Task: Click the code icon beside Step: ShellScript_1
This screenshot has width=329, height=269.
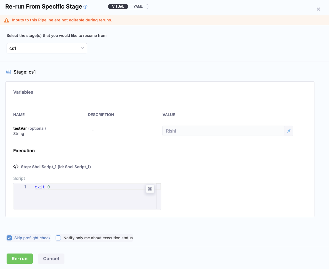Action: (x=16, y=167)
